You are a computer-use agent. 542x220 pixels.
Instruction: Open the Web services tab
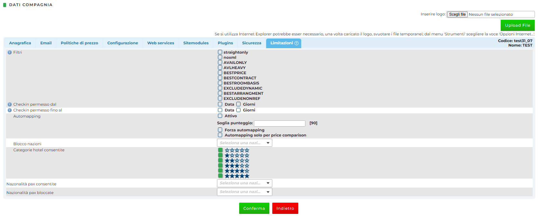(x=161, y=43)
